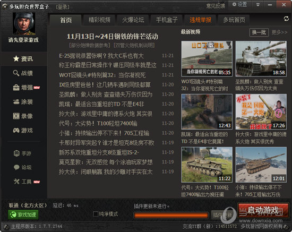Play the 12:43 video thumbnail
The width and height of the screenshot is (292, 232).
tap(207, 111)
